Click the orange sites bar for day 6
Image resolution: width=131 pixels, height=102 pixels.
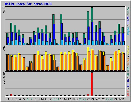pyautogui.click(x=28, y=69)
